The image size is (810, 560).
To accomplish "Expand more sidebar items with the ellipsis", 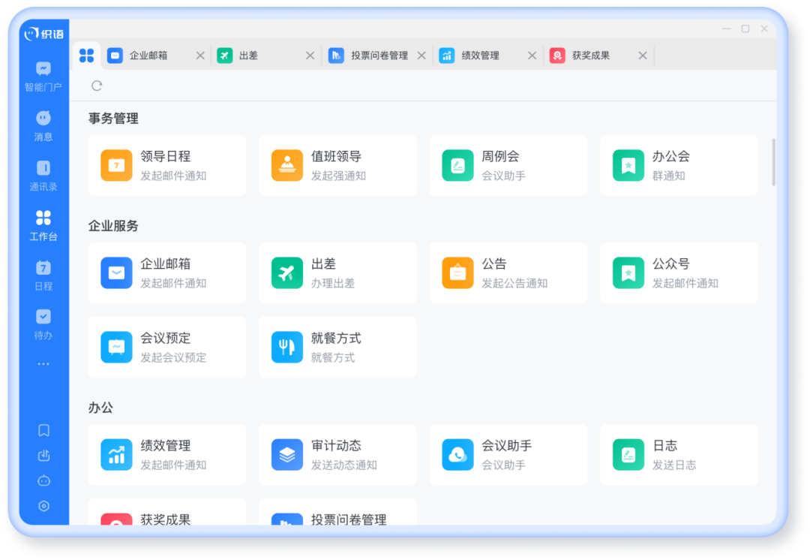I will tap(43, 364).
